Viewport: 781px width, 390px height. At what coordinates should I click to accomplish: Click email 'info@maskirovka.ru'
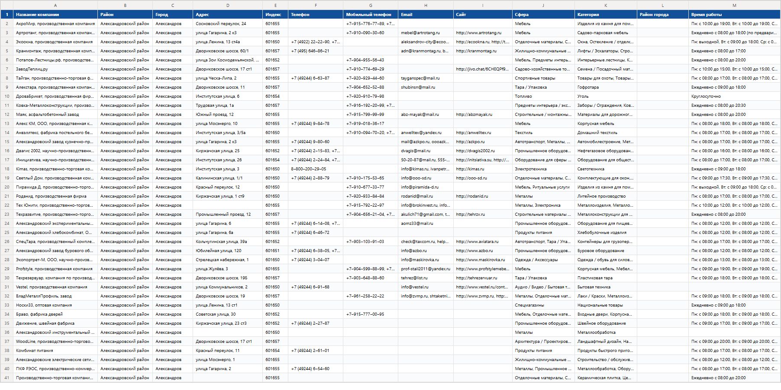click(426, 259)
